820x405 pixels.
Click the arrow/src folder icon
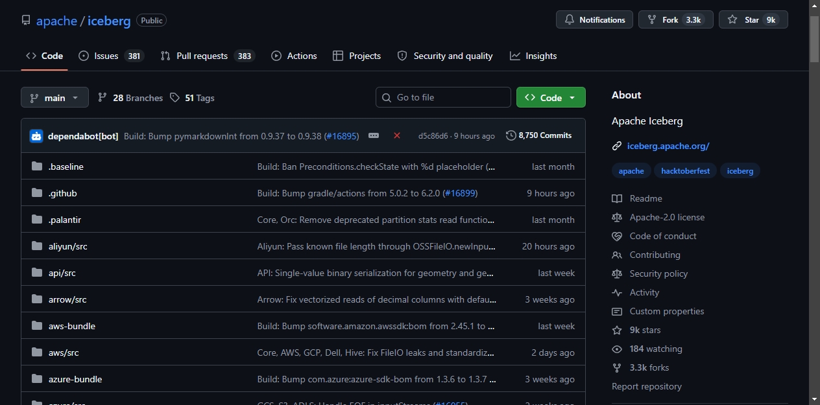[x=37, y=299]
